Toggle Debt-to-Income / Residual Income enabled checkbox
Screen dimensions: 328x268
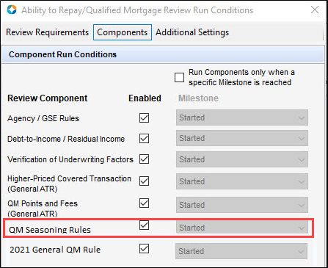(144, 139)
